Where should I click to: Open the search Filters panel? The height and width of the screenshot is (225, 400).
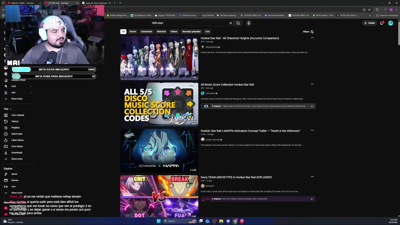click(x=308, y=32)
